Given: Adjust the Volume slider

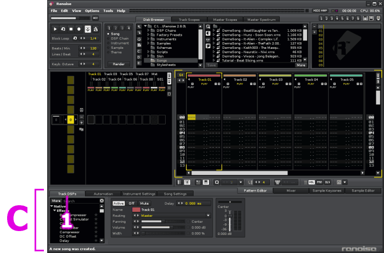Looking at the screenshot, I should coord(163,228).
